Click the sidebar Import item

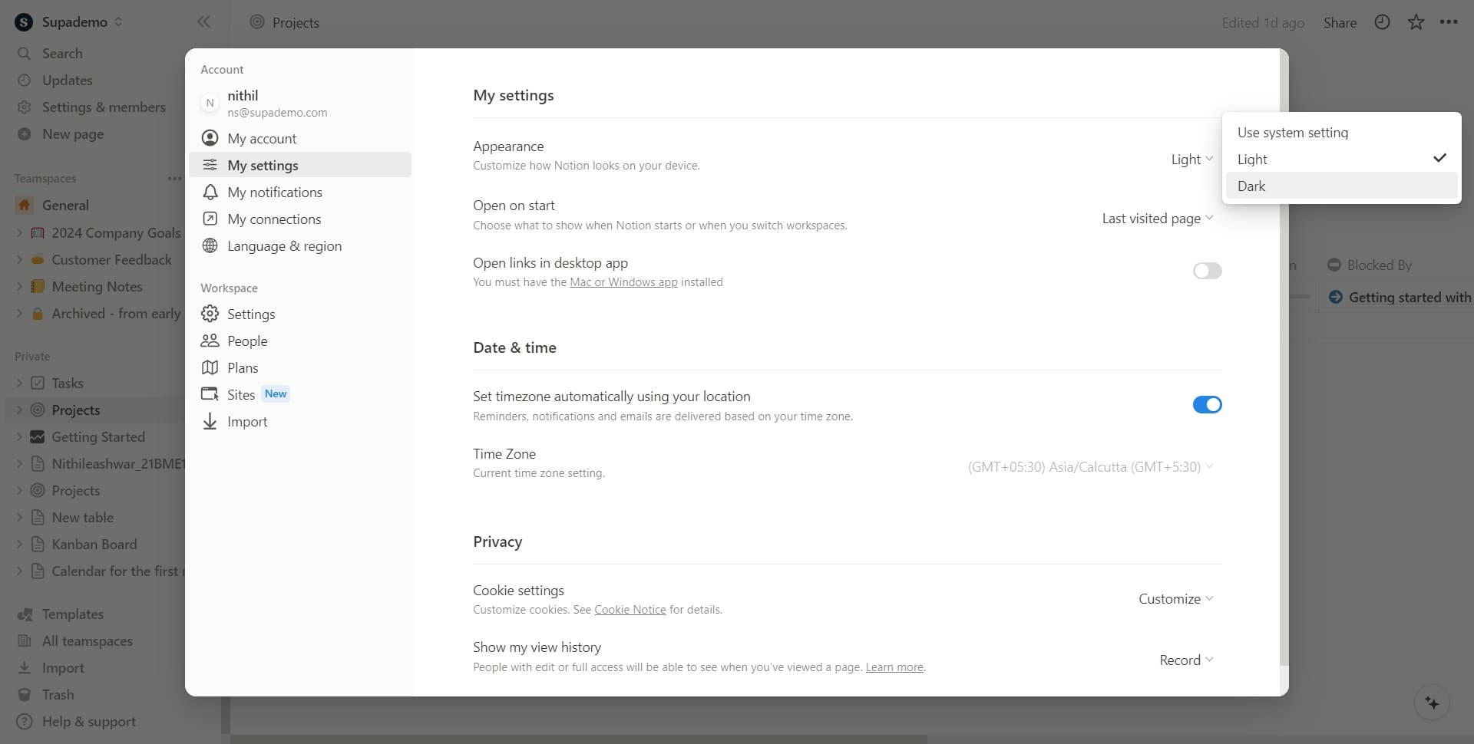coord(63,668)
